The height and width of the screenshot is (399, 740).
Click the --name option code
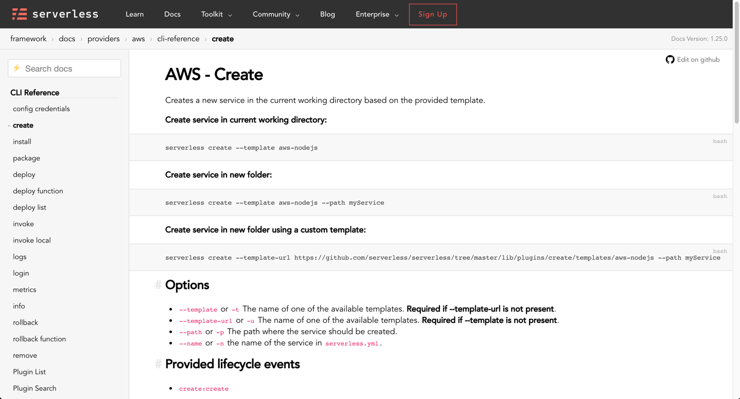click(x=190, y=343)
